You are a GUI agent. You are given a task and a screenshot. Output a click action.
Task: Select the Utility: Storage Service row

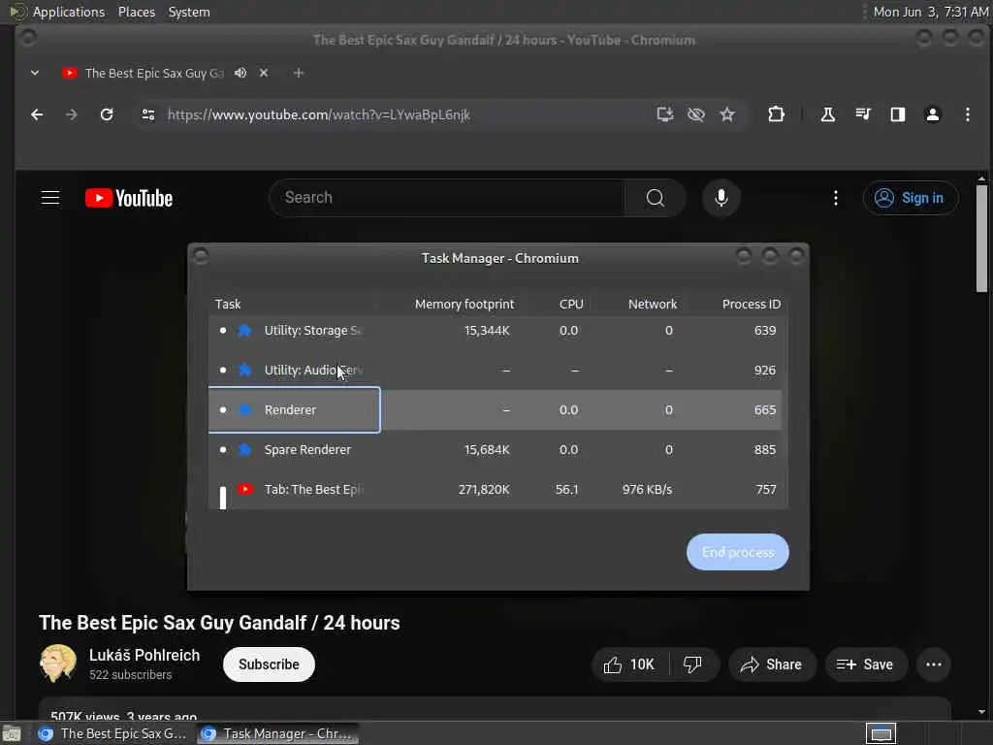495,330
